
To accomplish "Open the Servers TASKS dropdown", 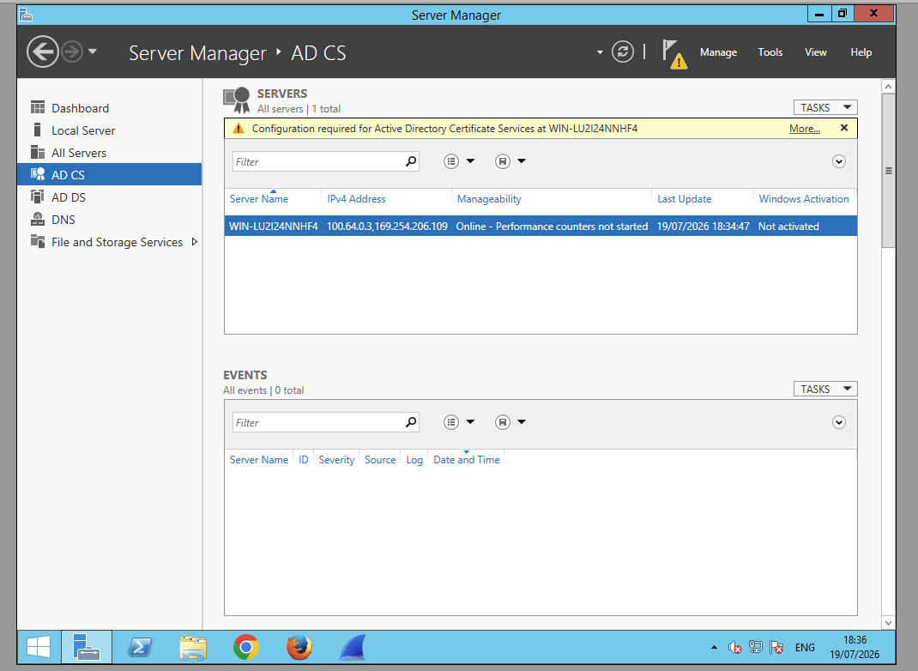I will click(824, 108).
